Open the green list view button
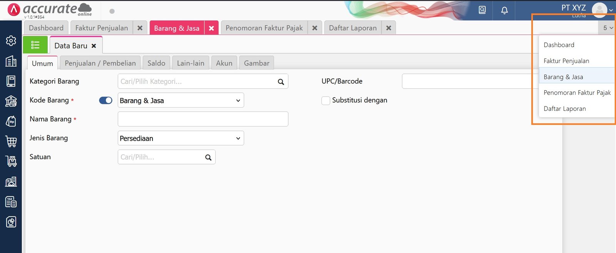This screenshot has width=616, height=253. [35, 45]
